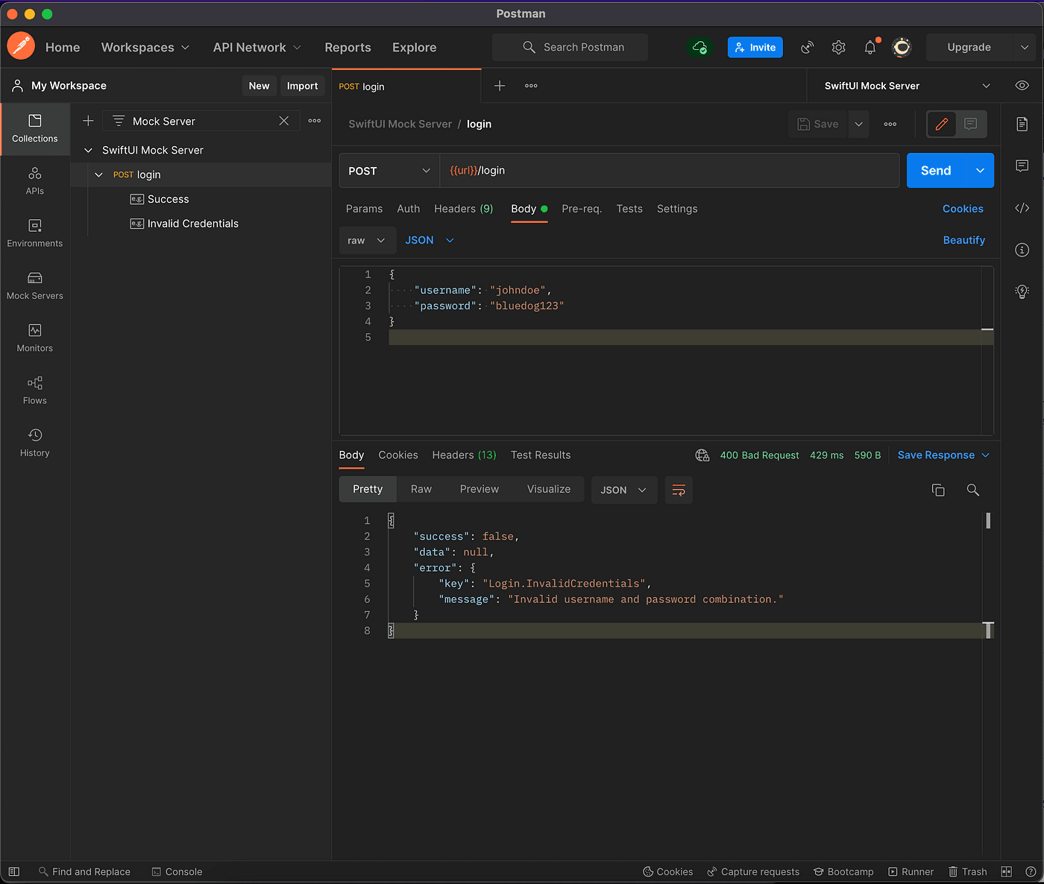Click the sync status cloud icon

tap(699, 47)
